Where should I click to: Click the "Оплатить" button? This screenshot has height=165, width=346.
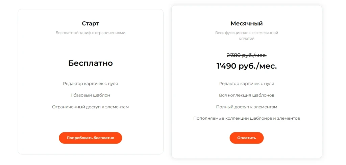[x=247, y=138]
